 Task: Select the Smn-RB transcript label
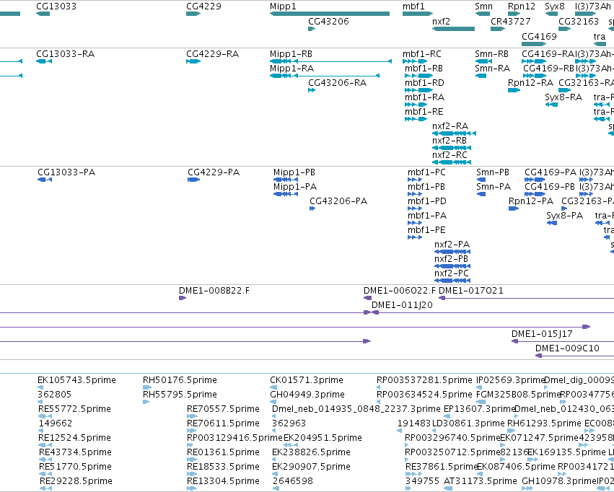492,53
